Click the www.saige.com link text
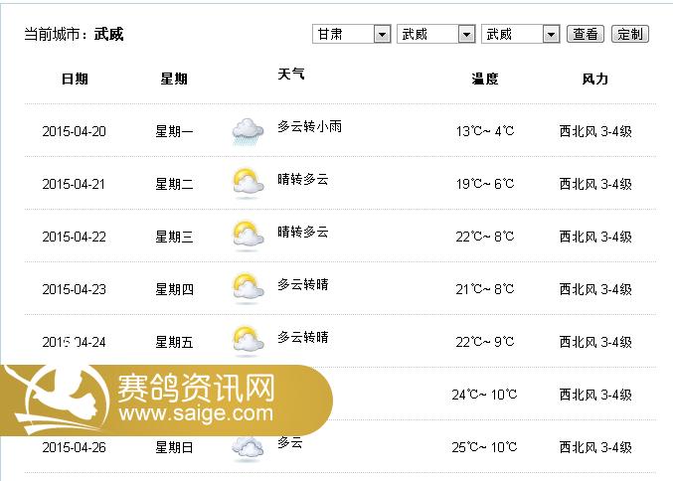 [196, 413]
